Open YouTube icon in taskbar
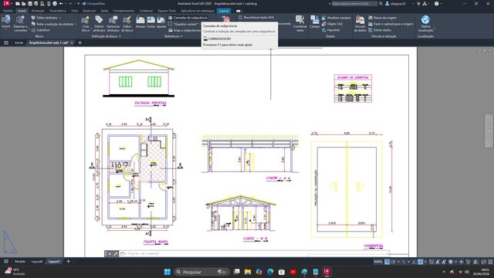 [x=293, y=272]
